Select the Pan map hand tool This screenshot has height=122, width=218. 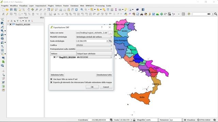pos(29,9)
